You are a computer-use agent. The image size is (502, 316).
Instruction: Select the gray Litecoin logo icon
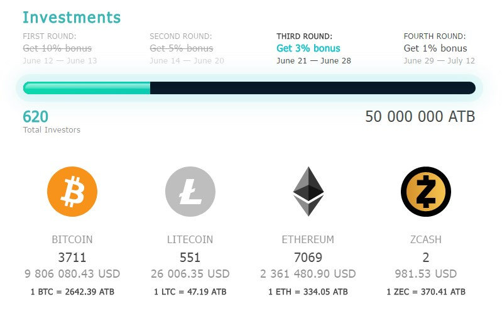[x=190, y=192]
